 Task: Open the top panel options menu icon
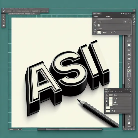point(130,16)
